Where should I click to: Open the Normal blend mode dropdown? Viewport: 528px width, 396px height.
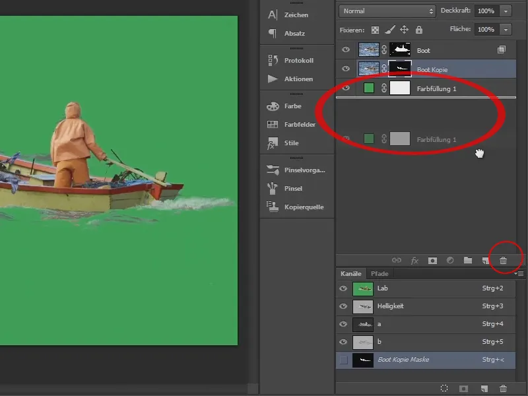[387, 11]
